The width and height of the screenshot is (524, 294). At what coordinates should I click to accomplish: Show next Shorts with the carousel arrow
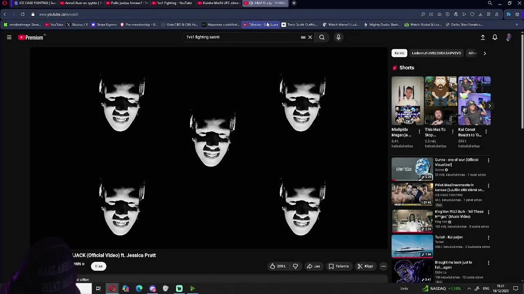(x=490, y=106)
